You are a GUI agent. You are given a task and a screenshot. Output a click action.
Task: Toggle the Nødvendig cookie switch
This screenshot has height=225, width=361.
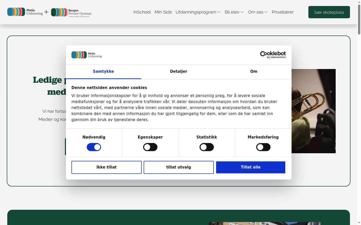pos(94,147)
